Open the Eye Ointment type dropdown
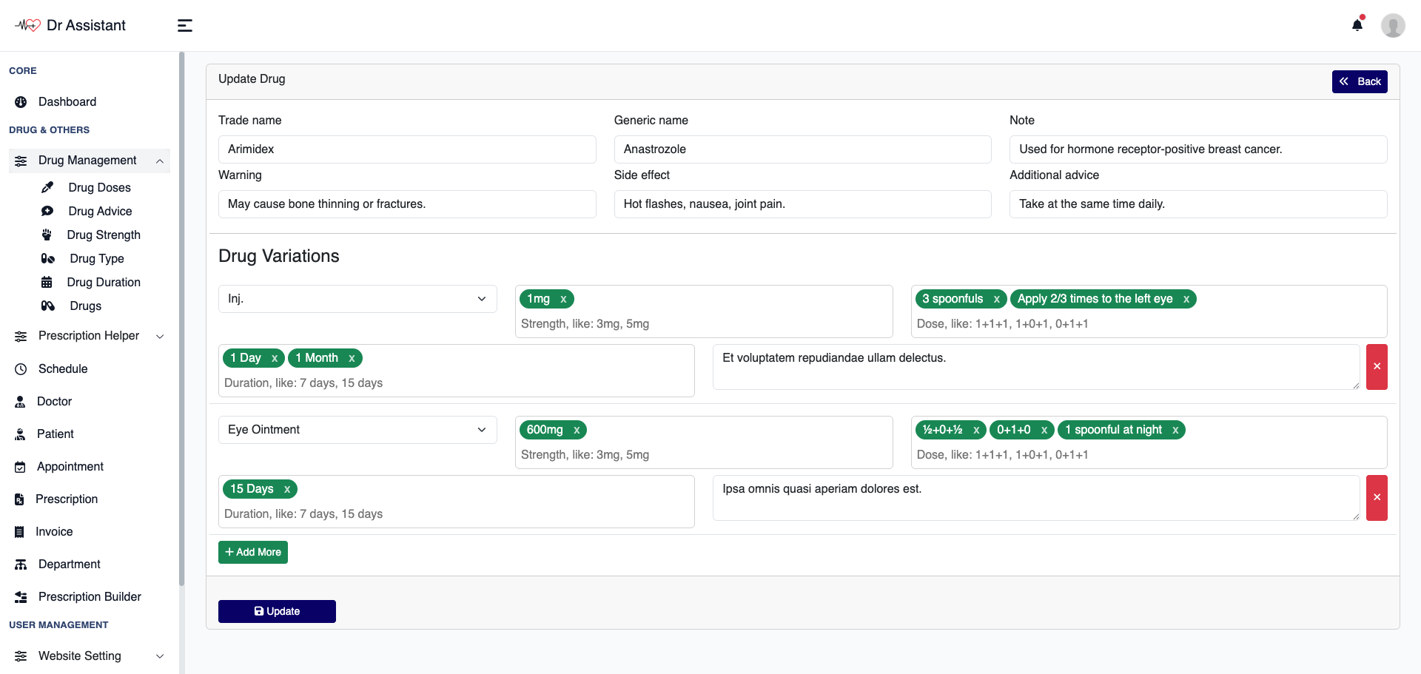Image resolution: width=1421 pixels, height=674 pixels. click(357, 430)
